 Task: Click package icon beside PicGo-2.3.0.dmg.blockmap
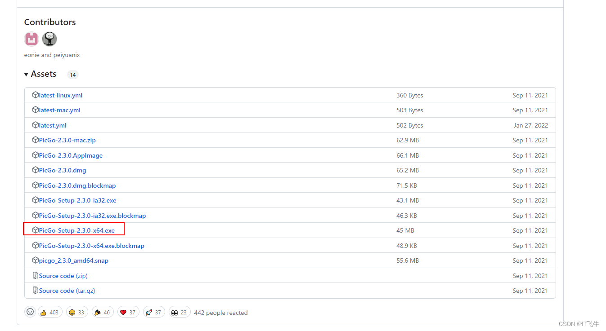click(36, 185)
